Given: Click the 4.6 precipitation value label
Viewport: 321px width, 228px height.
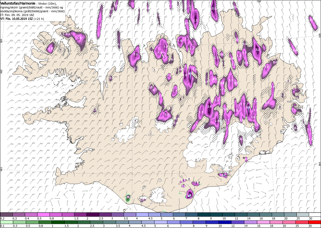Looking at the screenshot, I should coord(249,107).
